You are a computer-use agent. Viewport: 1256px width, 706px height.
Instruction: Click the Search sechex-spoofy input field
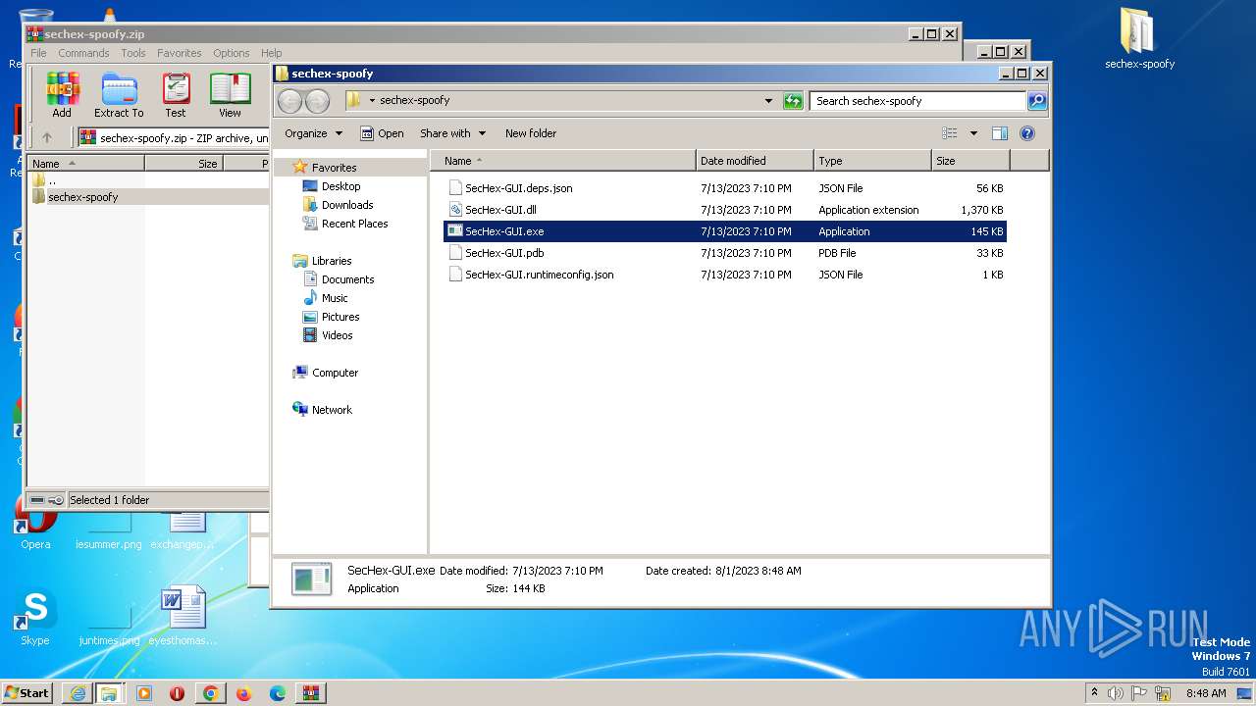tap(917, 101)
